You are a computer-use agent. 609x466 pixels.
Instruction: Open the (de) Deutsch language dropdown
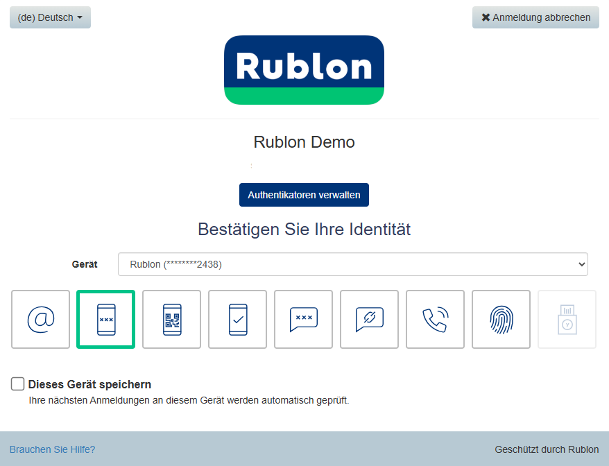click(50, 17)
